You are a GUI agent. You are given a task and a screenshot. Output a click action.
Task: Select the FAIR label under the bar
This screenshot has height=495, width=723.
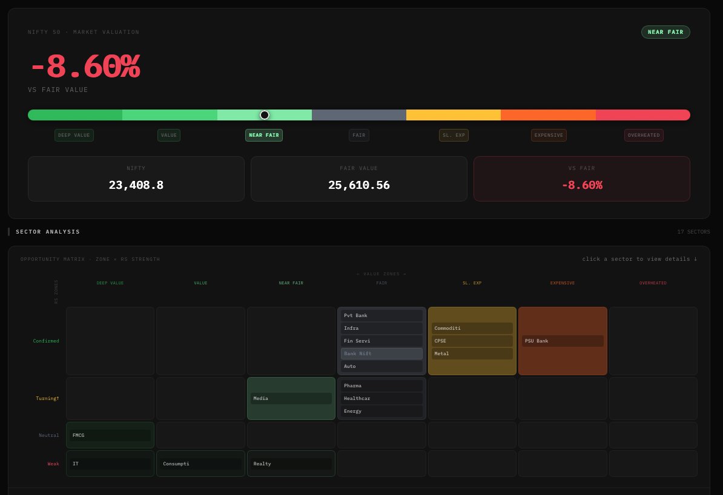click(x=358, y=135)
